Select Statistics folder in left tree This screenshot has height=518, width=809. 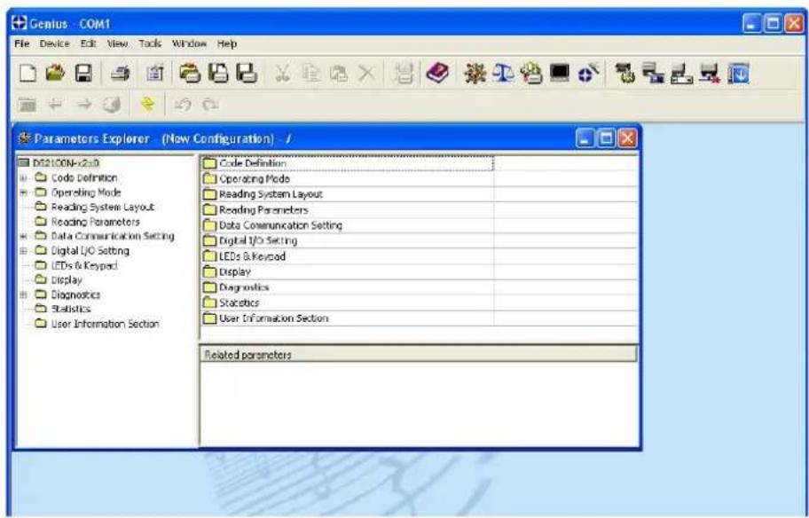coord(71,309)
